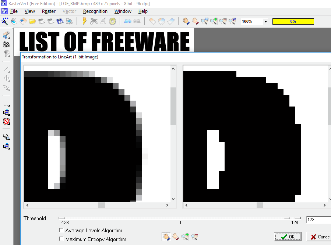This screenshot has width=331, height=245.
Task: Enable the Maximum Entropy Algorithm checkbox
Action: coord(61,239)
